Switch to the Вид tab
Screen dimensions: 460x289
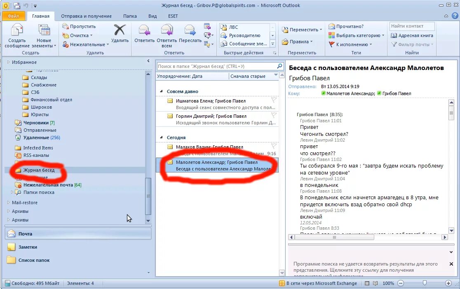tap(153, 16)
